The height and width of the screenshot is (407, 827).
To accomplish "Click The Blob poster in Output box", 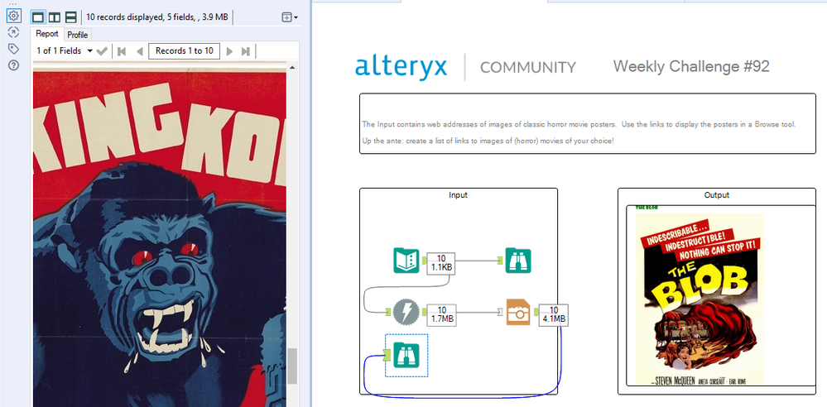I will (x=700, y=299).
